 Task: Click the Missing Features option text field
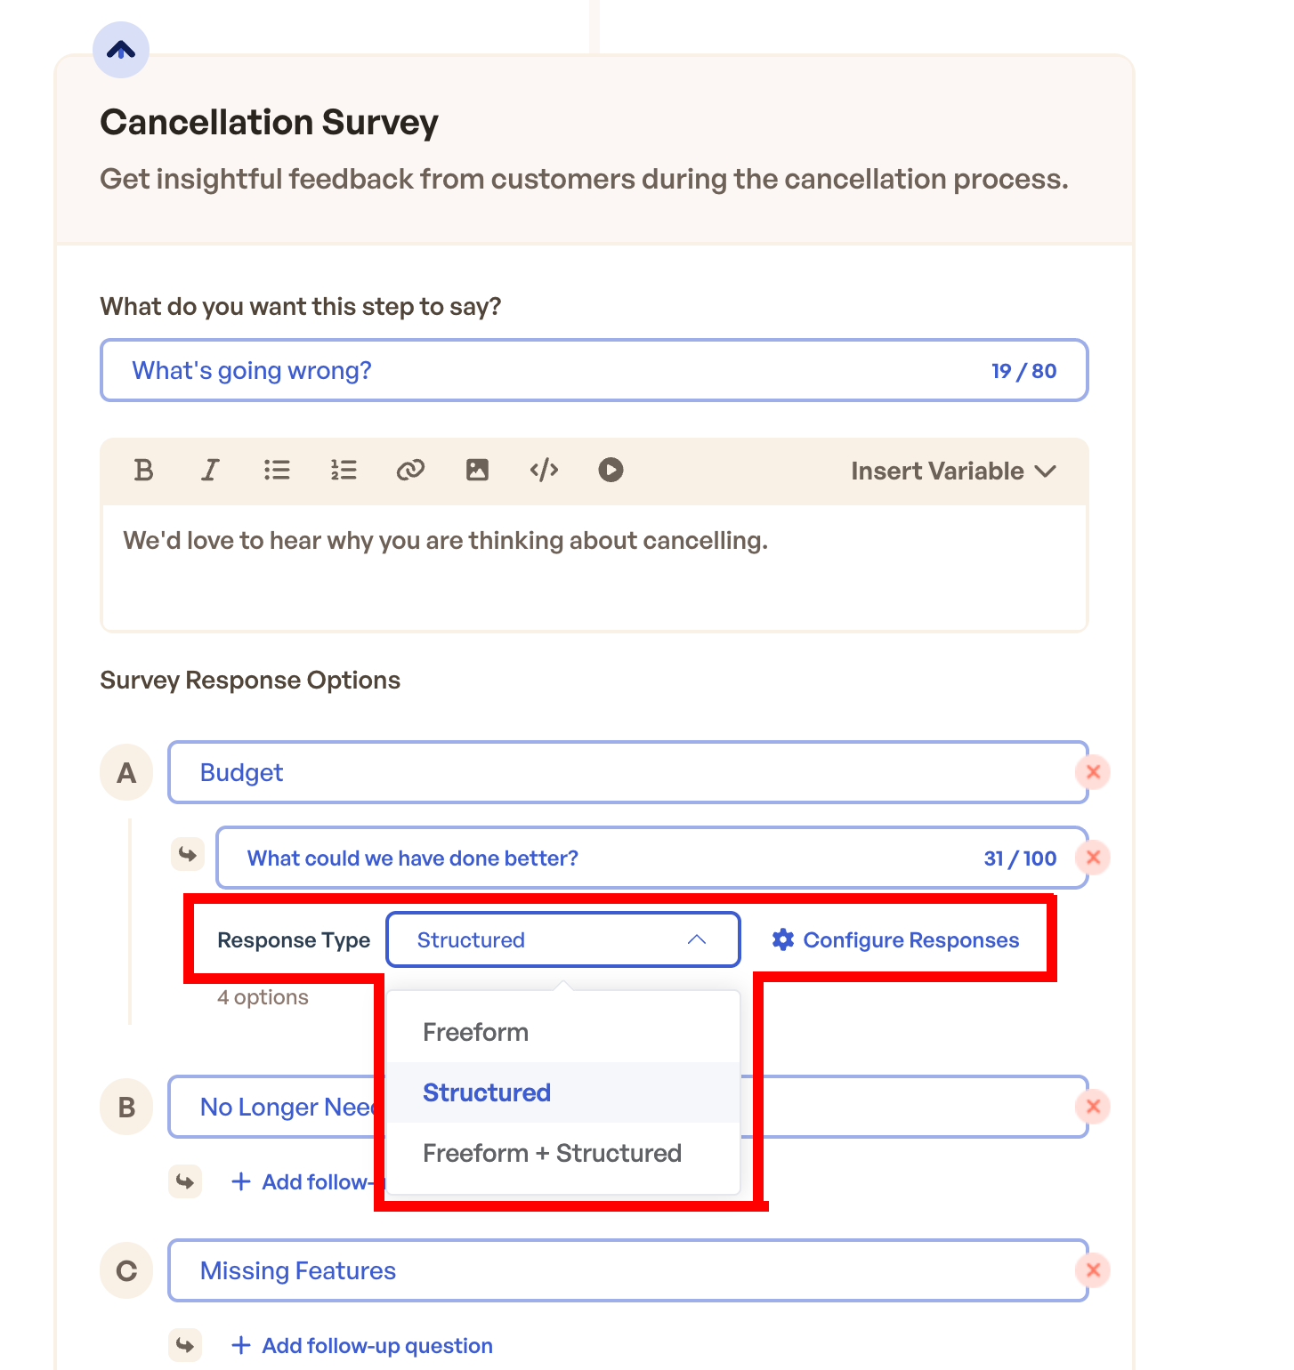pyautogui.click(x=623, y=1270)
